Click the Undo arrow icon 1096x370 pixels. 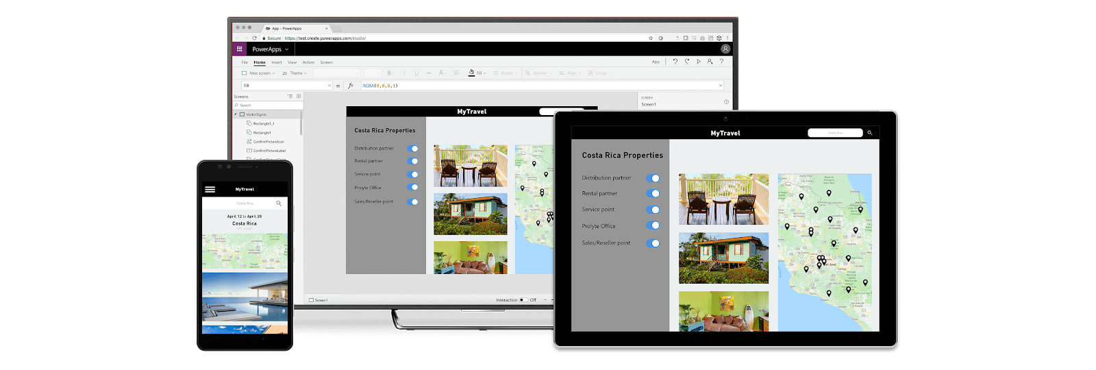675,62
